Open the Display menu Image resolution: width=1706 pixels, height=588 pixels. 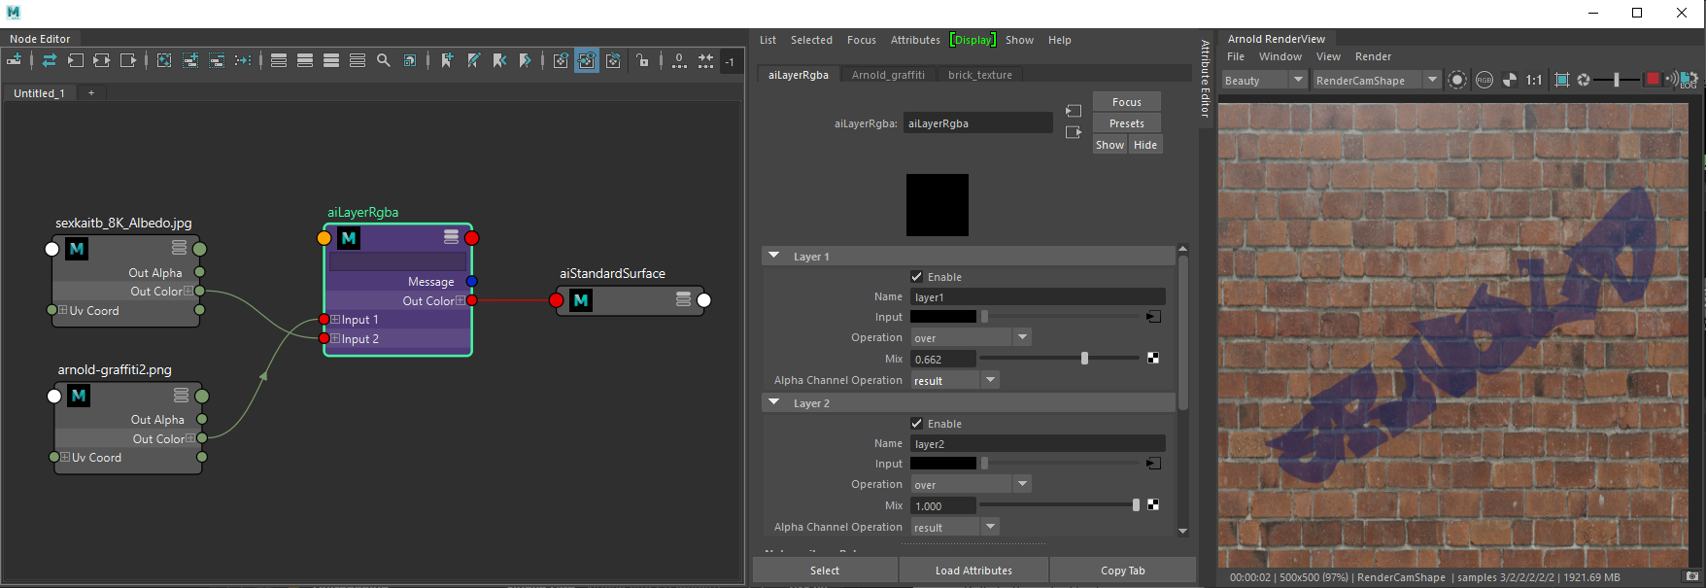coord(972,40)
